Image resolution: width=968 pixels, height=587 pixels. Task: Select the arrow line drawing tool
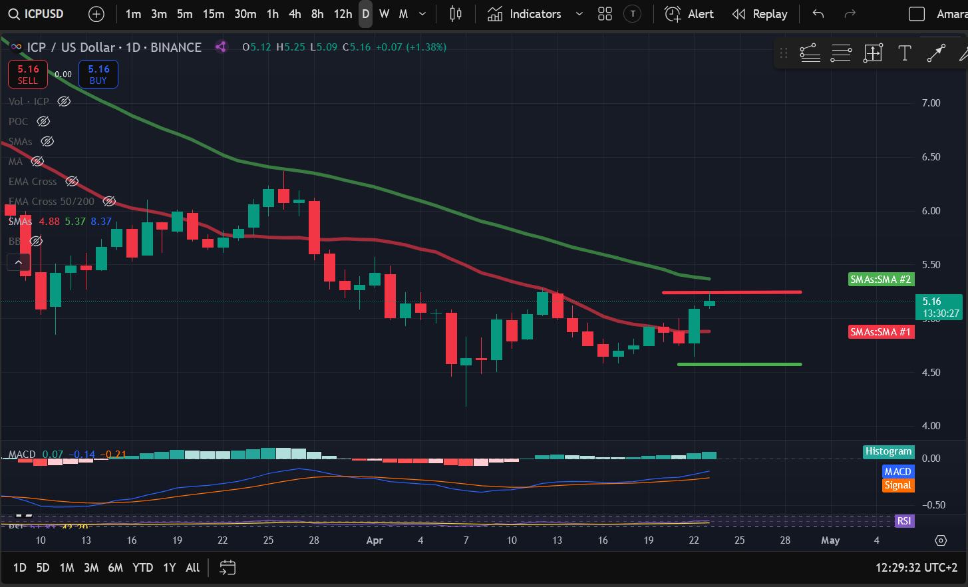pyautogui.click(x=936, y=53)
